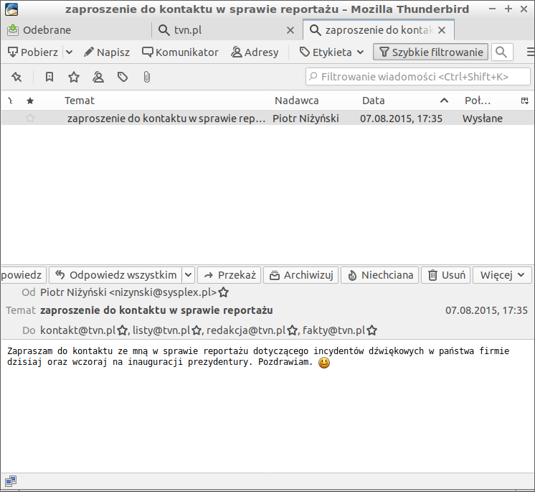Viewport: 535px width, 492px height.
Task: Click the magnifier search icon in toolbar
Action: [x=502, y=52]
